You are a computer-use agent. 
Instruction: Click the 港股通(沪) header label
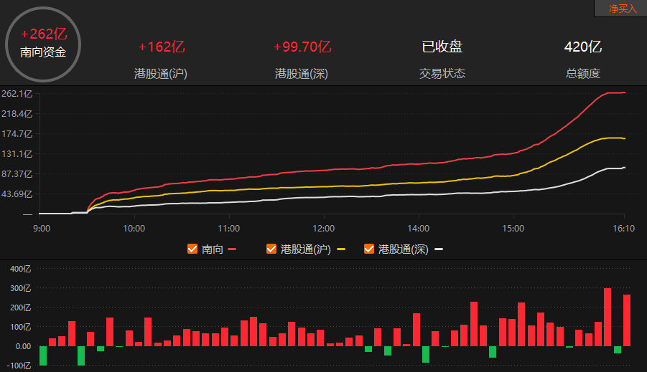click(x=161, y=74)
